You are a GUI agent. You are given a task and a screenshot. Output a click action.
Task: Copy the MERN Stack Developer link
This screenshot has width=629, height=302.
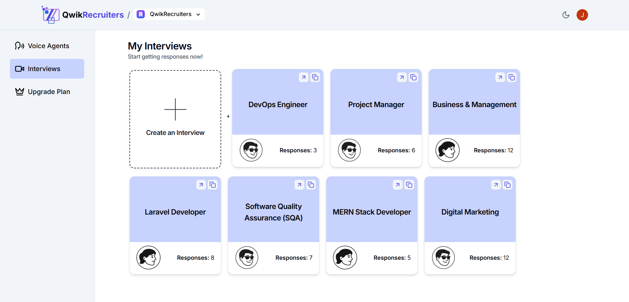click(409, 185)
